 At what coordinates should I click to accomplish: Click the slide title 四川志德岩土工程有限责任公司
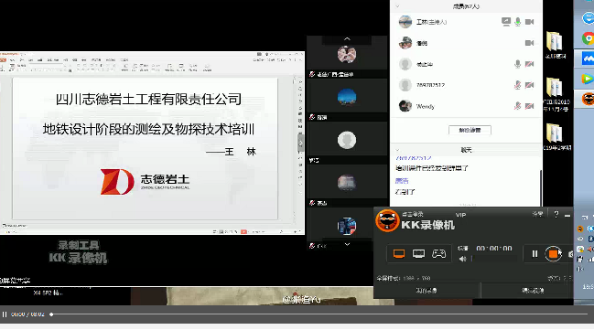click(148, 100)
